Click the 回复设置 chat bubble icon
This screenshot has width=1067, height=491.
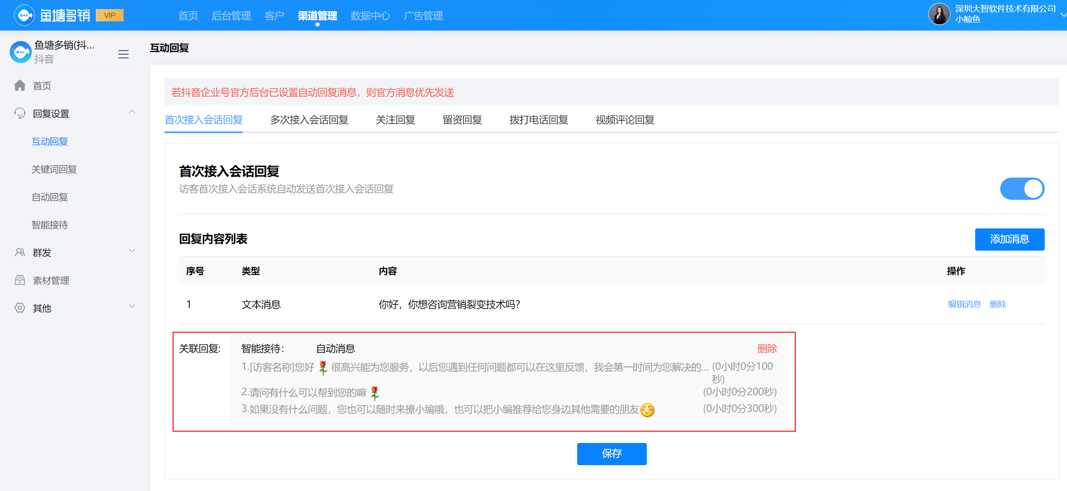point(19,113)
